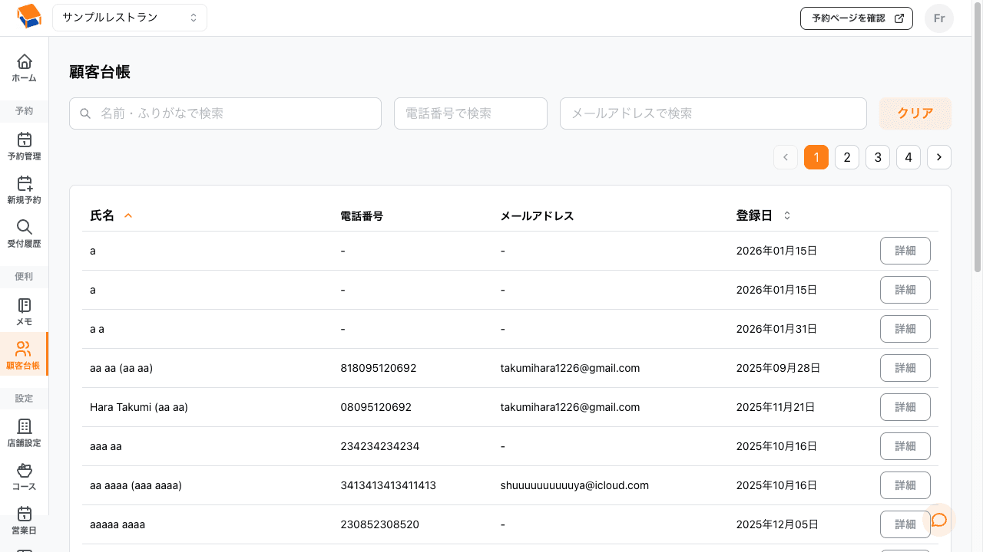Image resolution: width=983 pixels, height=552 pixels.
Task: Go to page 2 of customers
Action: pos(846,157)
